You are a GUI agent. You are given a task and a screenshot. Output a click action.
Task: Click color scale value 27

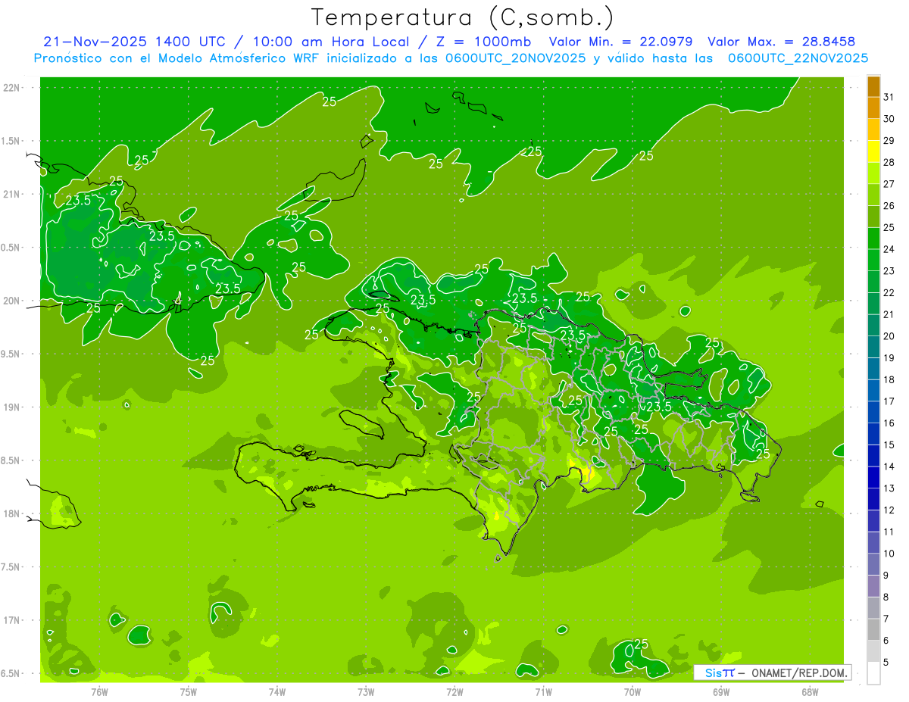point(889,184)
